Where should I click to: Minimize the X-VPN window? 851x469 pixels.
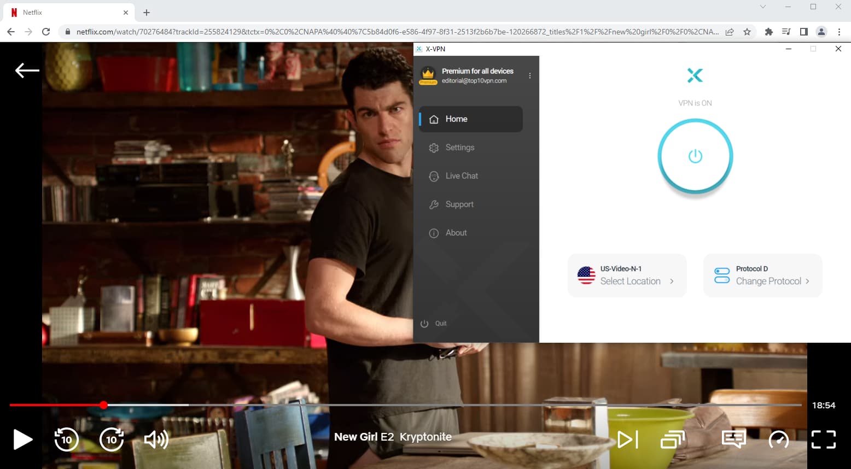[x=789, y=49]
